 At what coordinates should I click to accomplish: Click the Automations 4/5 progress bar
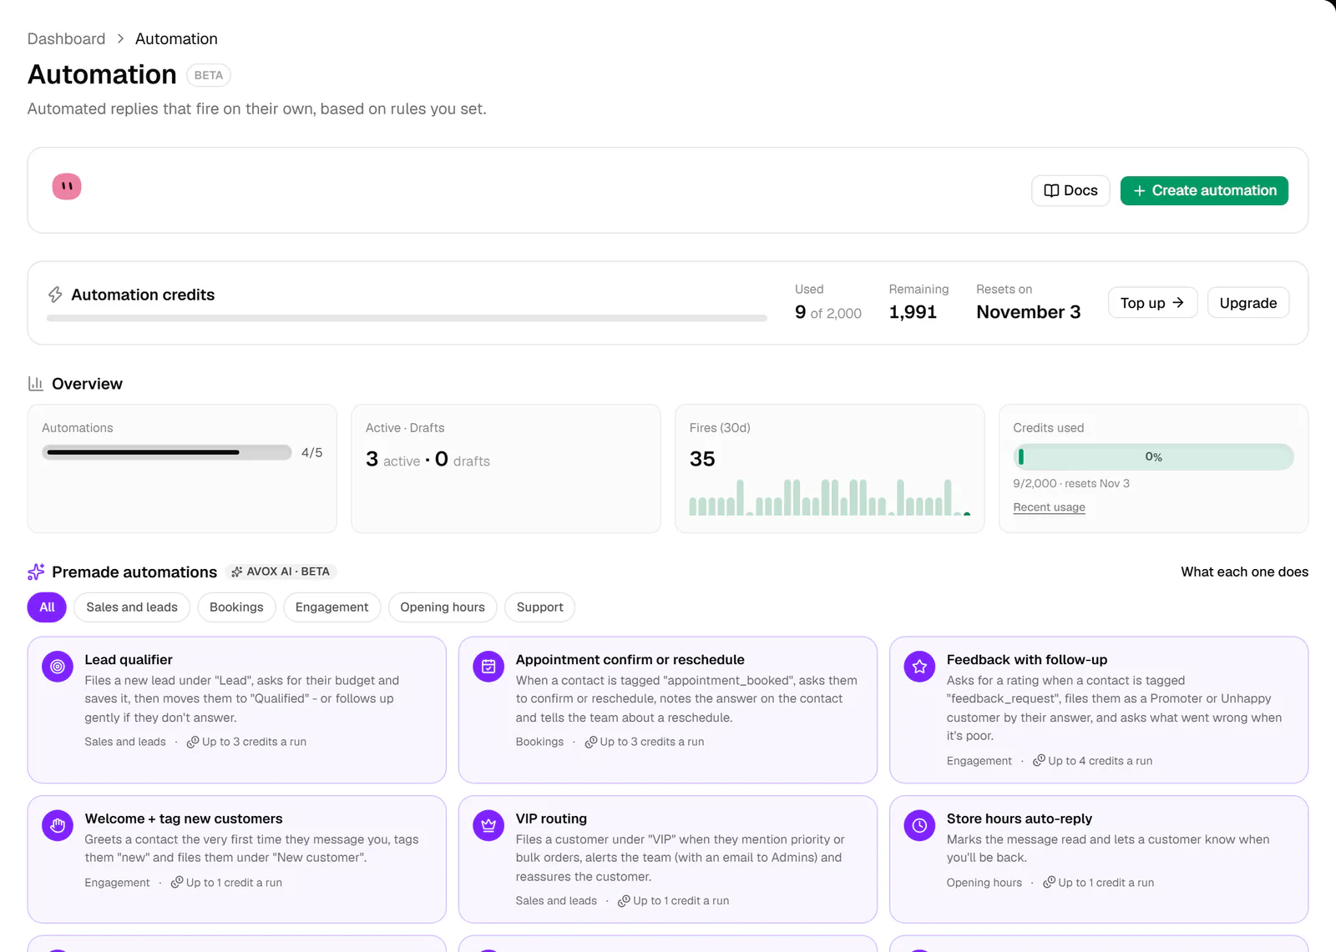point(167,452)
